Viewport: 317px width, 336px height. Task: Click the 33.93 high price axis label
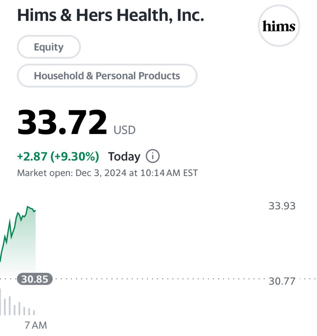282,206
